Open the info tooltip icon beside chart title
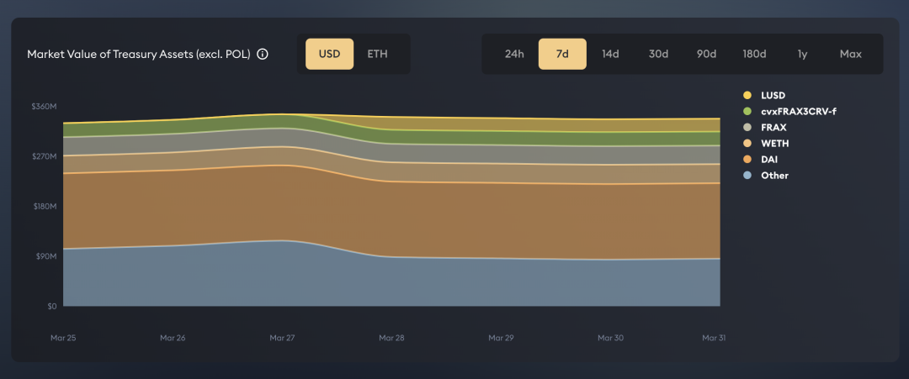 point(262,55)
